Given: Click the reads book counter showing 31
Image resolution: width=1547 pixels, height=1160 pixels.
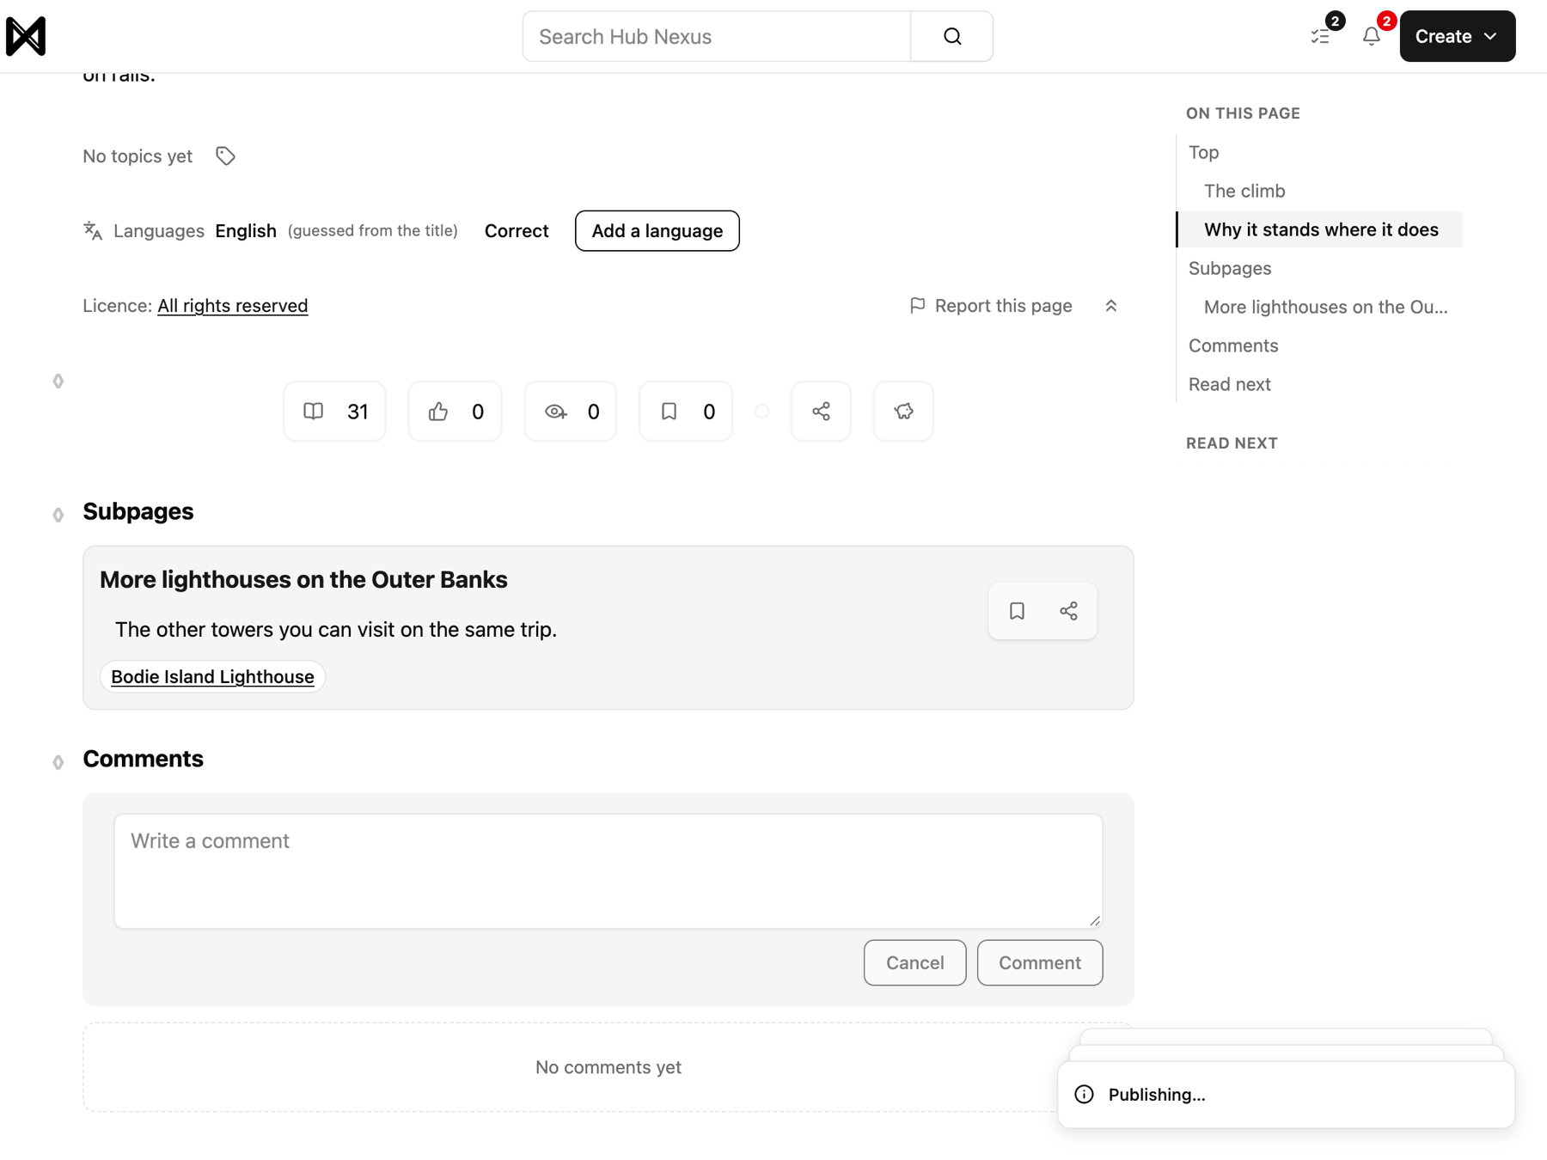Looking at the screenshot, I should pos(335,412).
